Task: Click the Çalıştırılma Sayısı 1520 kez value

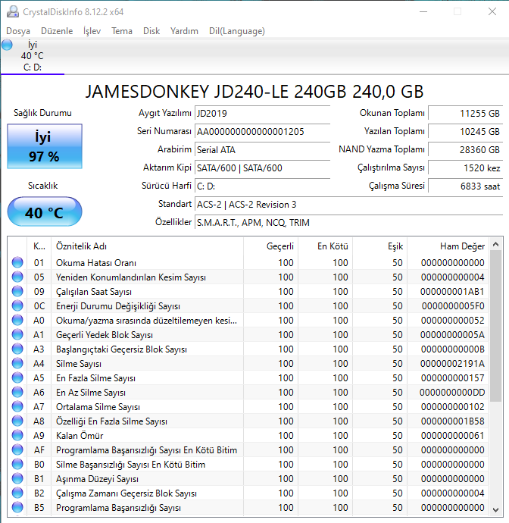Action: 465,168
